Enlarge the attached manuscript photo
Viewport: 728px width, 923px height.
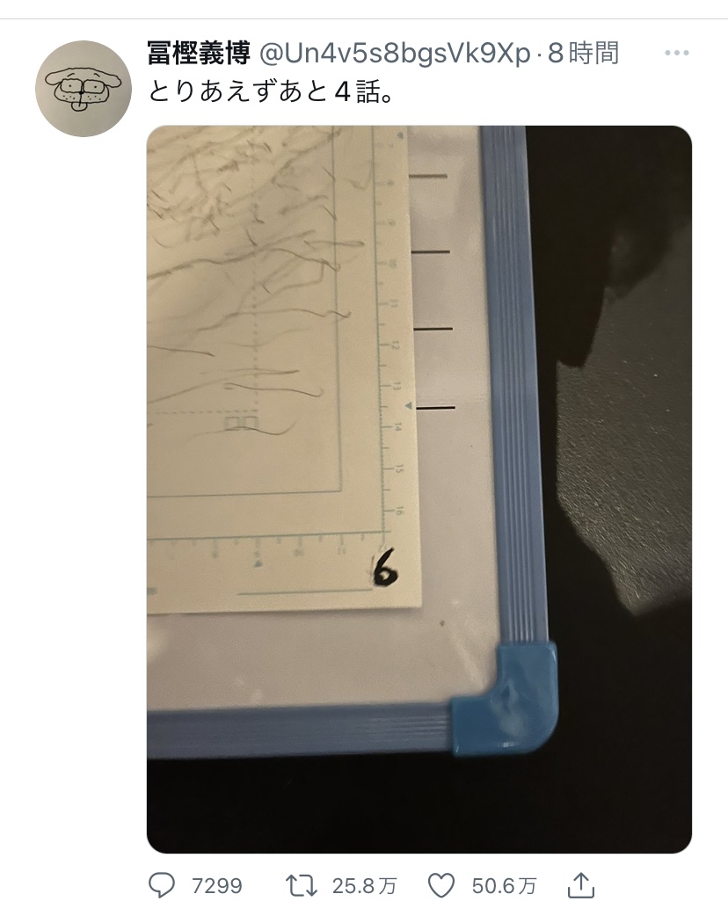pos(419,489)
